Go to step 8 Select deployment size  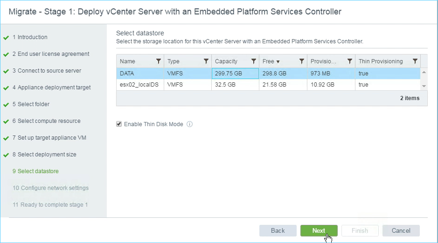(44, 155)
